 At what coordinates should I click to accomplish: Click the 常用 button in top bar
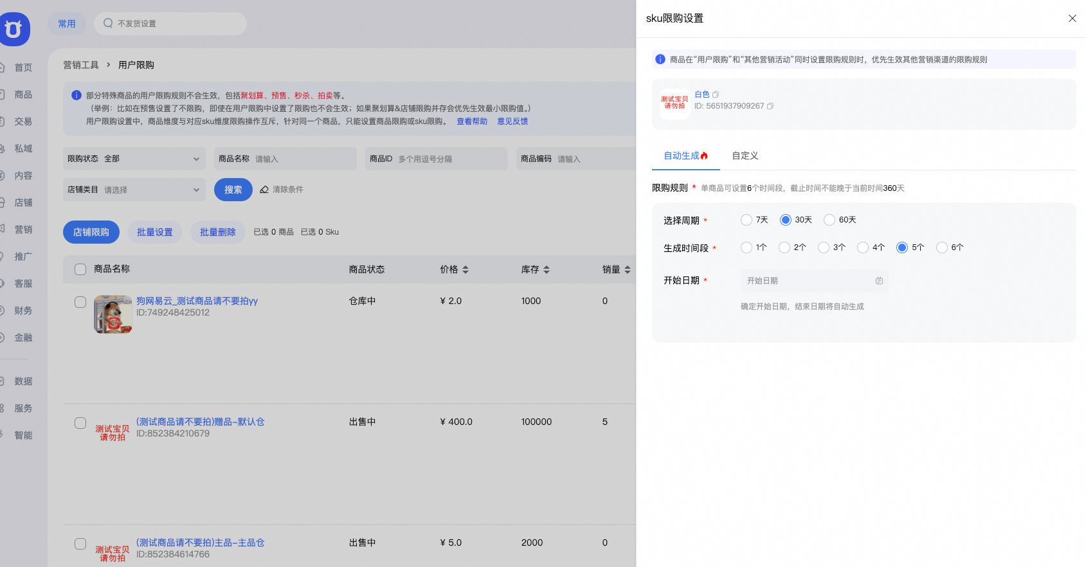pyautogui.click(x=67, y=24)
